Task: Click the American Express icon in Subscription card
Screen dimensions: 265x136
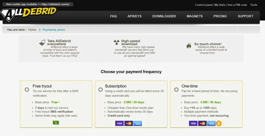Action: click(137, 123)
